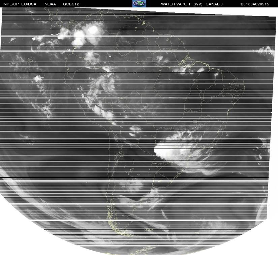Click the NOAA label in the header
The image size is (278, 255).
click(50, 4)
